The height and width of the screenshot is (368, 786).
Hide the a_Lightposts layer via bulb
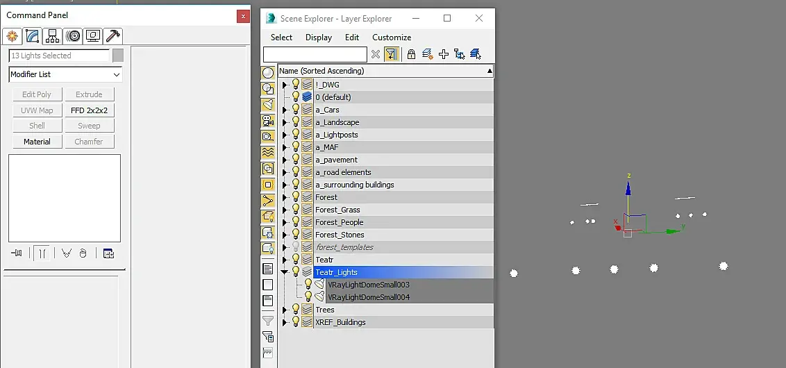point(296,135)
